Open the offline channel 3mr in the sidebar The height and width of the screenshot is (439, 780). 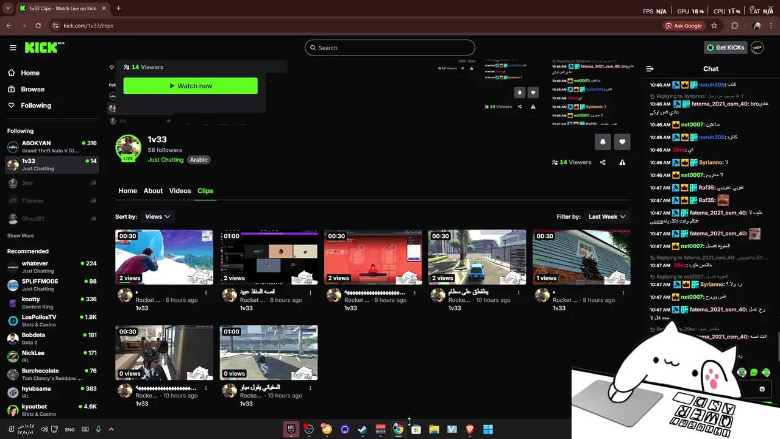coord(52,183)
